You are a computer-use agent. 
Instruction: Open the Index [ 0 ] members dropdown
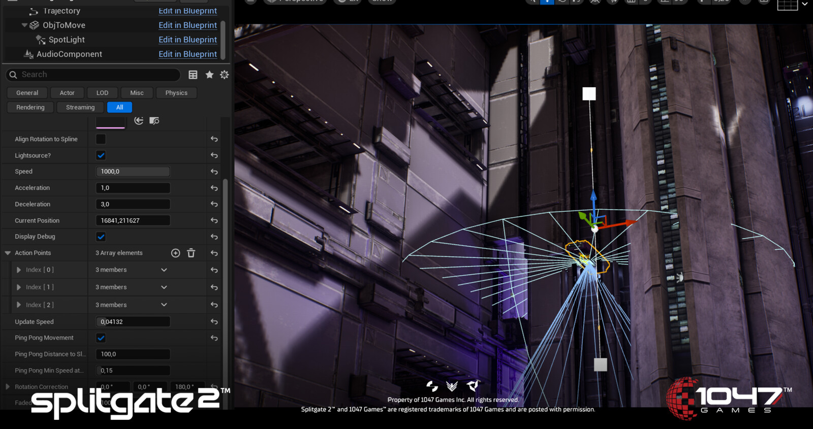164,270
